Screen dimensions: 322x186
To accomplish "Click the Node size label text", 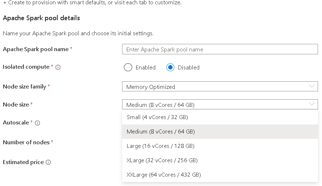I will 16,105.
